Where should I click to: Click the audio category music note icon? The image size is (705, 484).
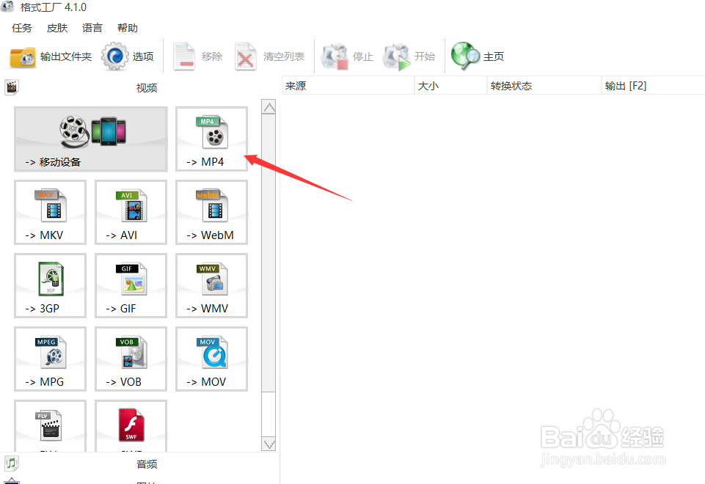[12, 463]
